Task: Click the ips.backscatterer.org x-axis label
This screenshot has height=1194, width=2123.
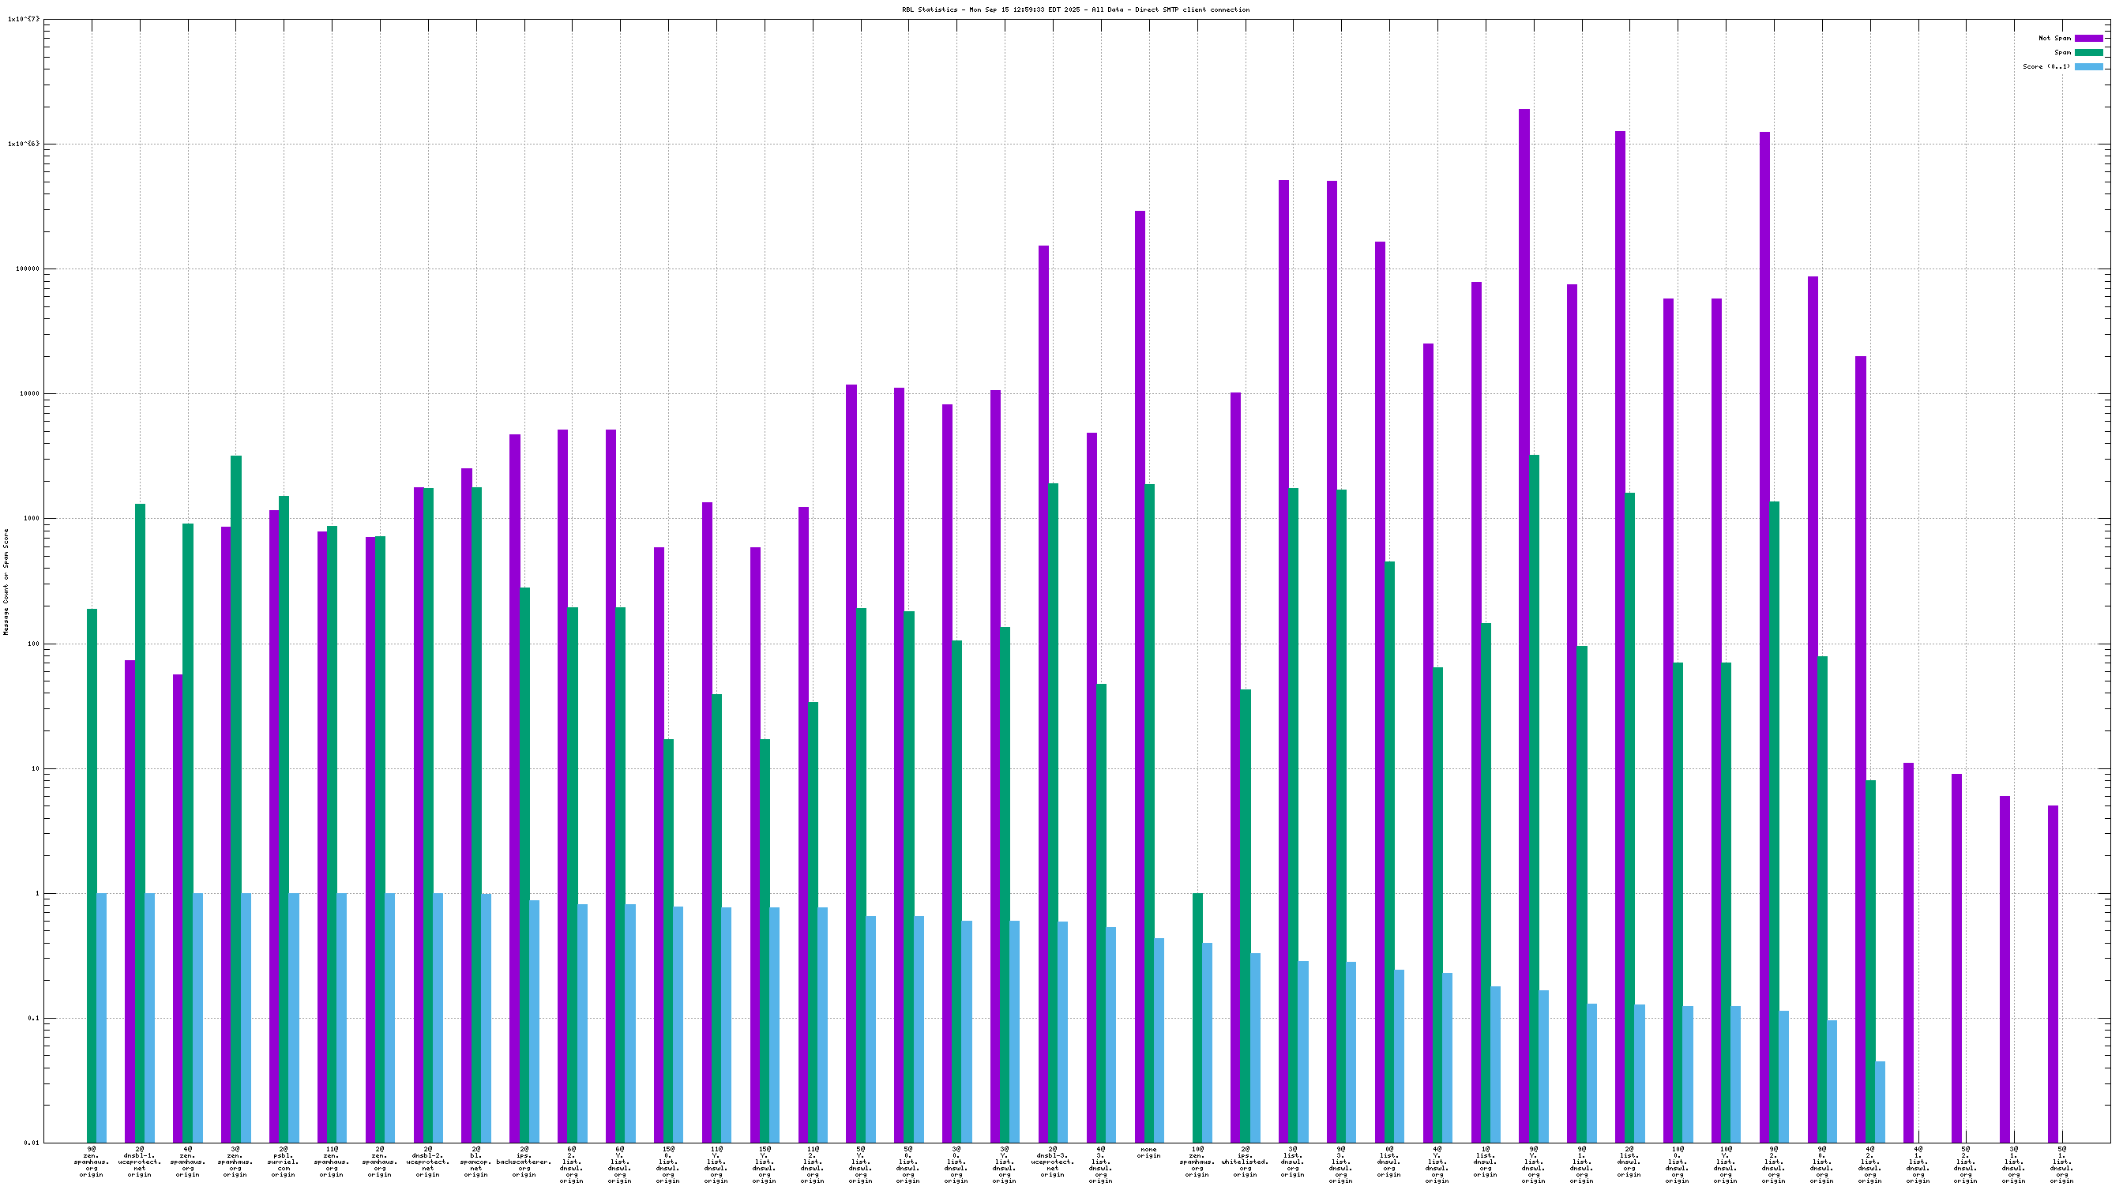Action: coord(524,1161)
